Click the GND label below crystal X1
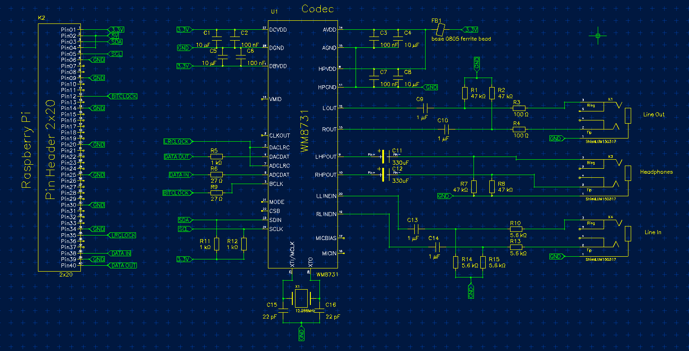This screenshot has height=351, width=689. click(x=301, y=334)
